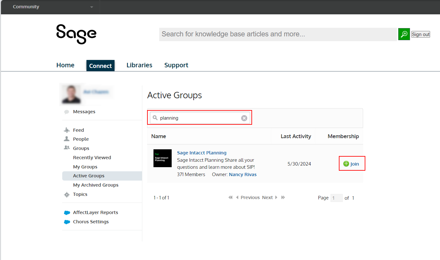Screen dimensions: 440x260
Task: Click the next page arrow icon
Action: (276, 197)
